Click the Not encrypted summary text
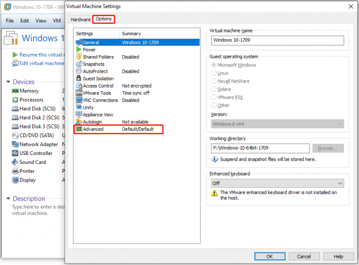Screen dimensions: 359x265 pos(137,86)
